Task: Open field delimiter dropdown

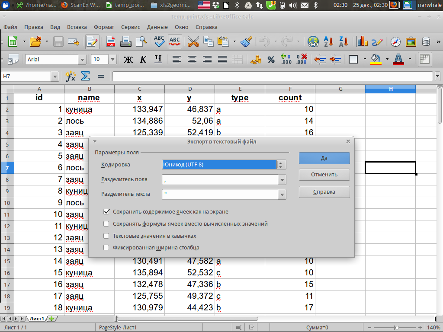Action: point(282,180)
